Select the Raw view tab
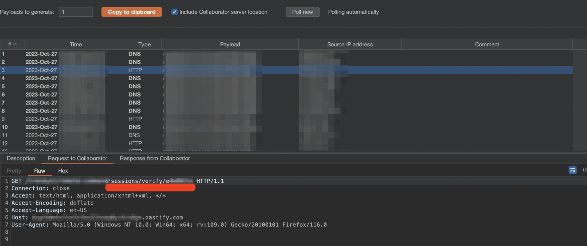This screenshot has width=587, height=246. (x=40, y=171)
